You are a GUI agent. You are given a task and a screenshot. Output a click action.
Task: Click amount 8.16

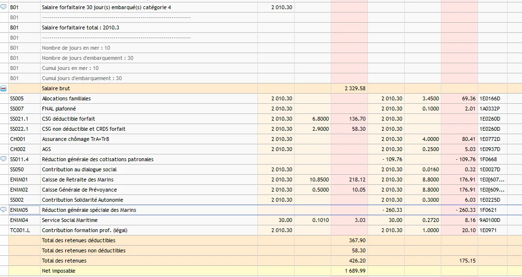click(x=470, y=220)
